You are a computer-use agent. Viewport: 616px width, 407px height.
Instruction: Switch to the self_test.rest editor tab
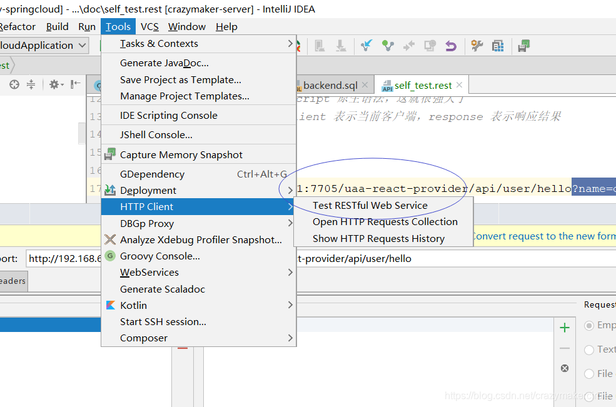pyautogui.click(x=423, y=85)
